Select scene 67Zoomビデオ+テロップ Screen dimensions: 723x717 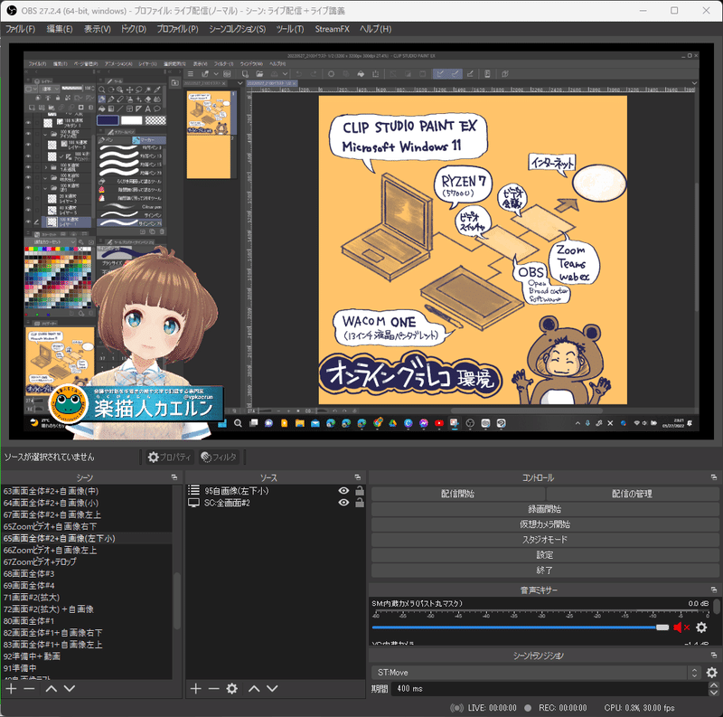point(40,562)
